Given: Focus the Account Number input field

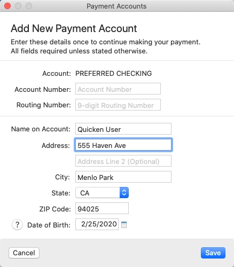Looking at the screenshot, I should click(x=118, y=89).
